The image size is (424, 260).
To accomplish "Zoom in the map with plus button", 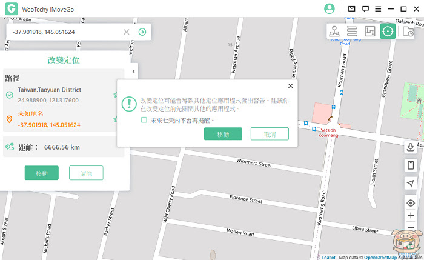I will pyautogui.click(x=411, y=215).
